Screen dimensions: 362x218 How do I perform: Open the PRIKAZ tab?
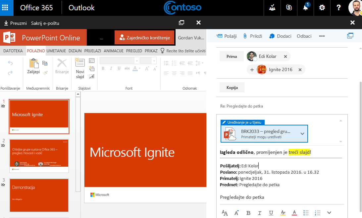151,51
